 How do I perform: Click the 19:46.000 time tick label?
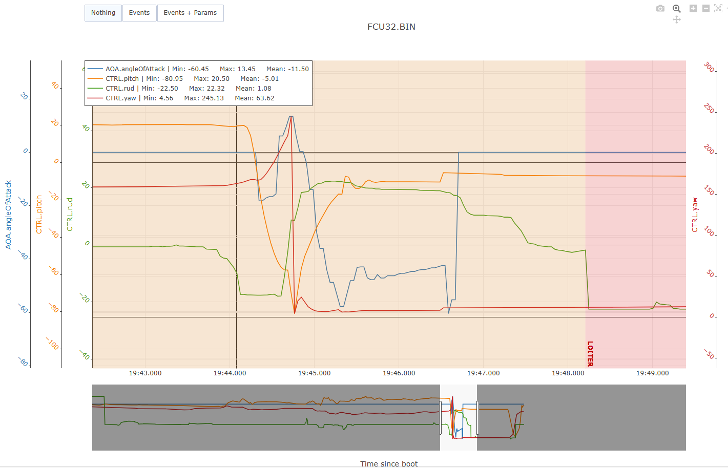coord(399,373)
